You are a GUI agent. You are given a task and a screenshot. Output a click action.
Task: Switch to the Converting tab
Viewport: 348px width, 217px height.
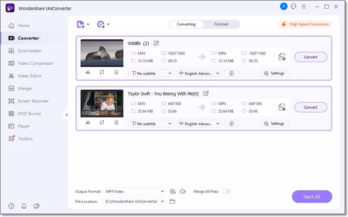pos(186,24)
